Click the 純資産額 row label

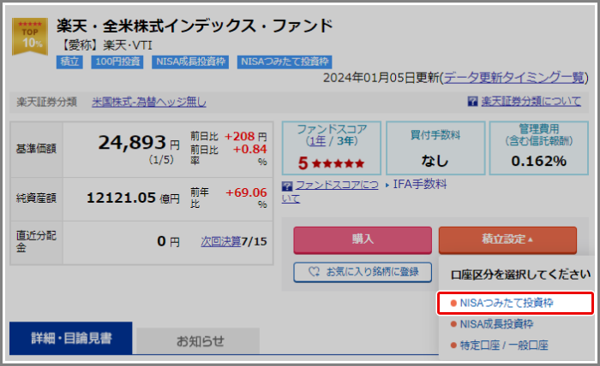(36, 198)
